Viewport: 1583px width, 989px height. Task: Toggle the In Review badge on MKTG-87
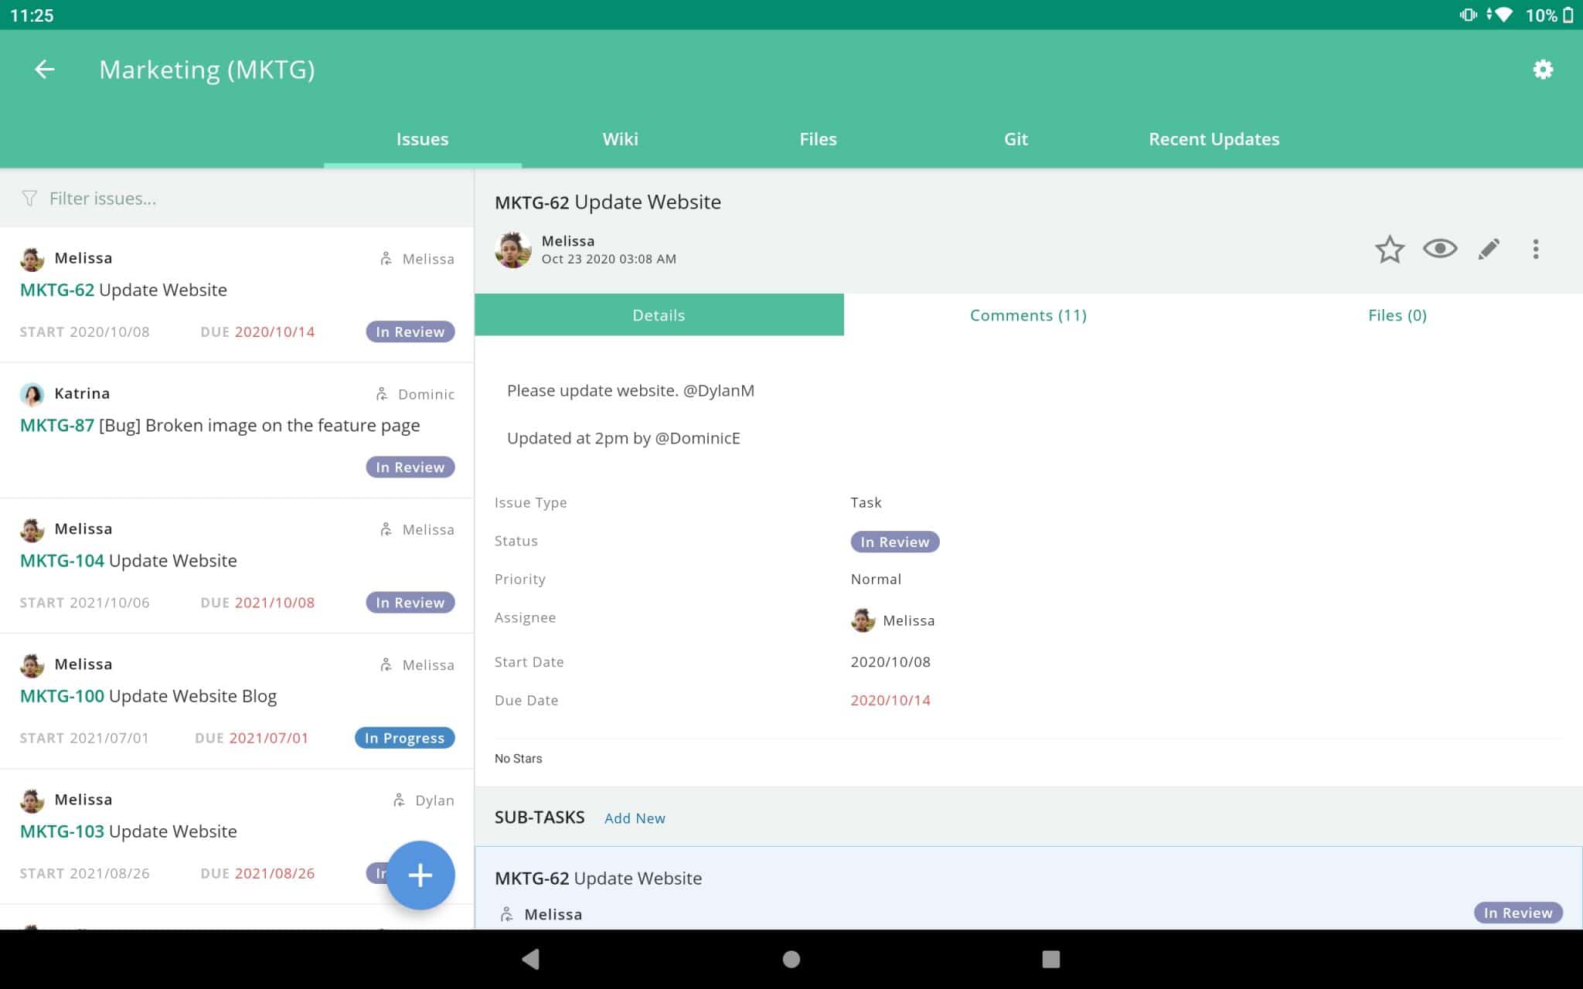[x=410, y=467]
